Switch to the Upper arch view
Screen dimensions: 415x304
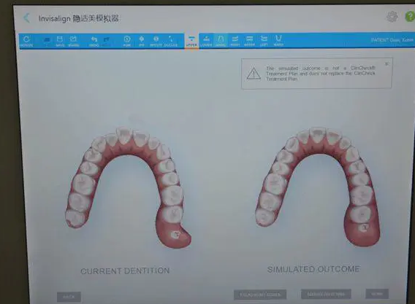click(x=191, y=41)
